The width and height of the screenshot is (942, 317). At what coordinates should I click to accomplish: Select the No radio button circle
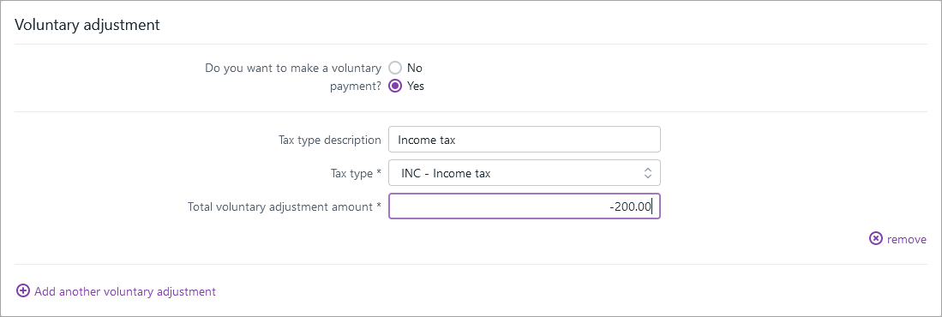pyautogui.click(x=395, y=68)
